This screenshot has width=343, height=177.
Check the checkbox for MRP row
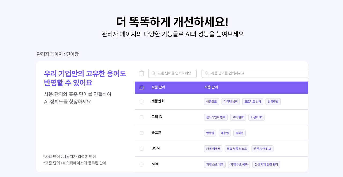tap(142, 164)
